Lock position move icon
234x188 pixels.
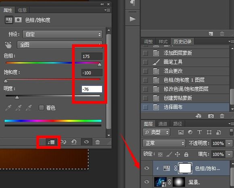[178, 154]
